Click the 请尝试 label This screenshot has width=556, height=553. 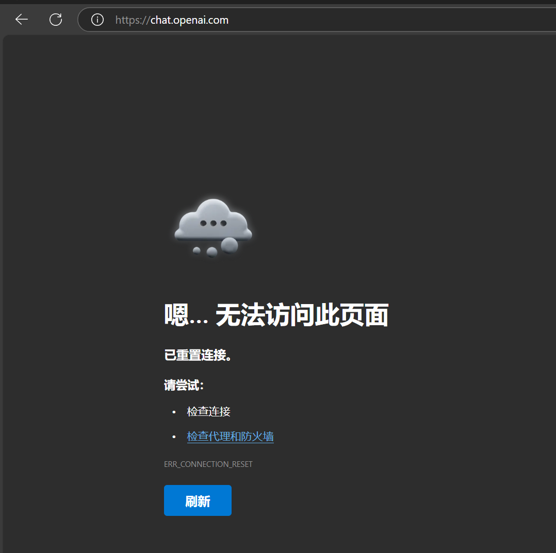tap(184, 385)
